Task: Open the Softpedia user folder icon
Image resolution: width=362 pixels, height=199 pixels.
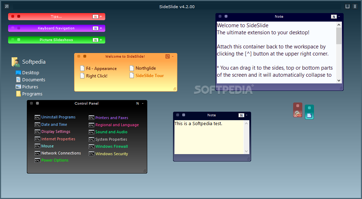Action: [16, 62]
